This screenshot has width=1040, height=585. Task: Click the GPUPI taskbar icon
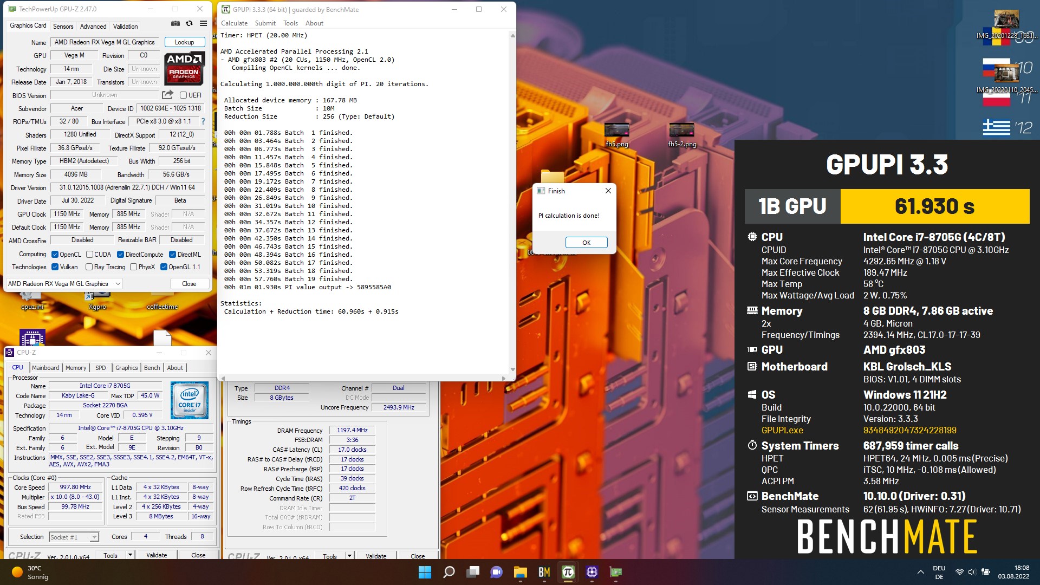pyautogui.click(x=568, y=572)
